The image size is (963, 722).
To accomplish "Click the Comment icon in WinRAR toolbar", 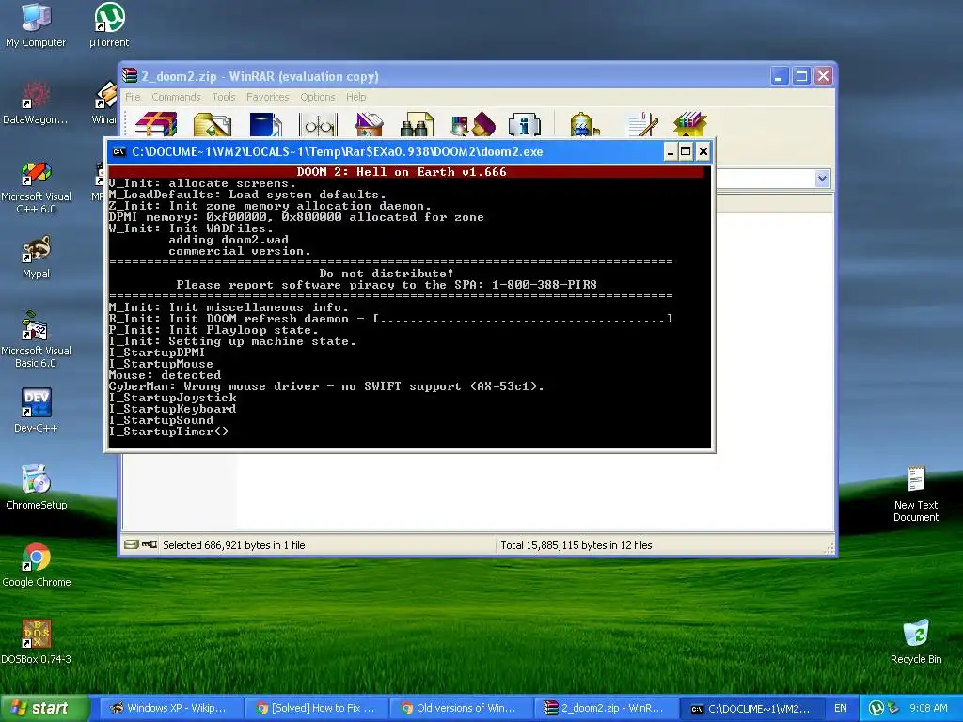I will point(641,125).
